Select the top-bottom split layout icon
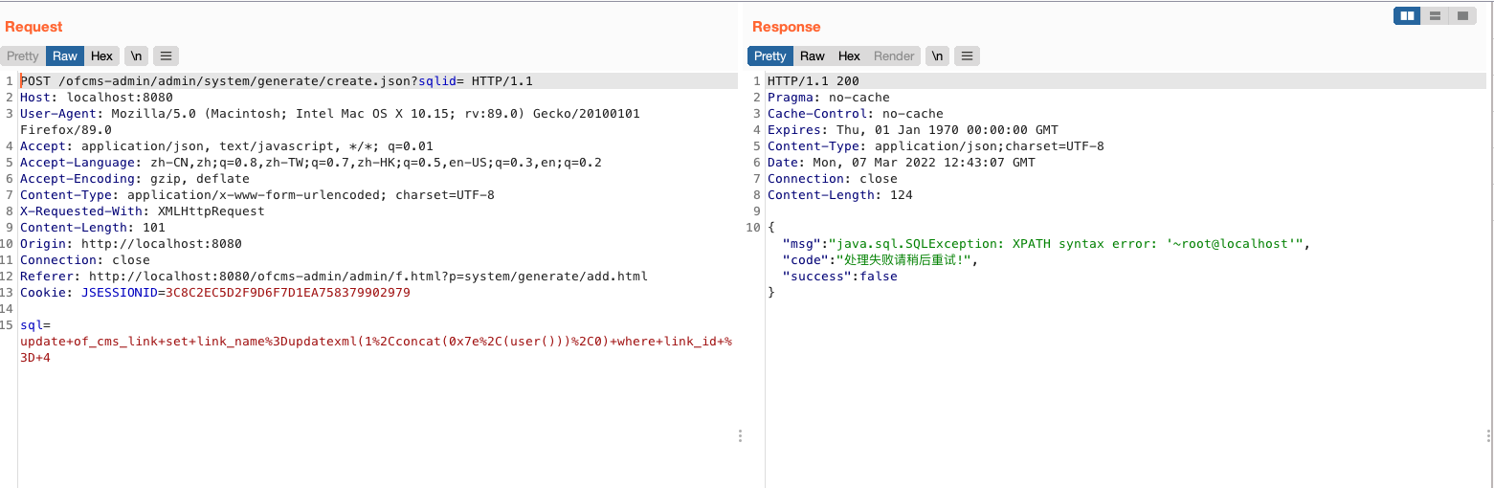This screenshot has height=488, width=1494. [x=1435, y=15]
